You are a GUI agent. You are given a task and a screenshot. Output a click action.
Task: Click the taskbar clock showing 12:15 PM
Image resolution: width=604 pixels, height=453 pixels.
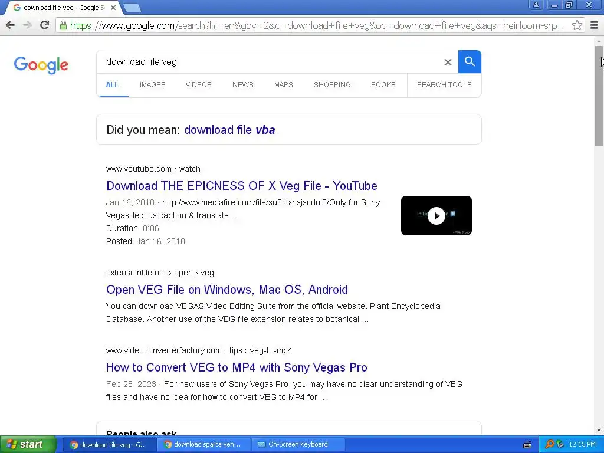(582, 445)
